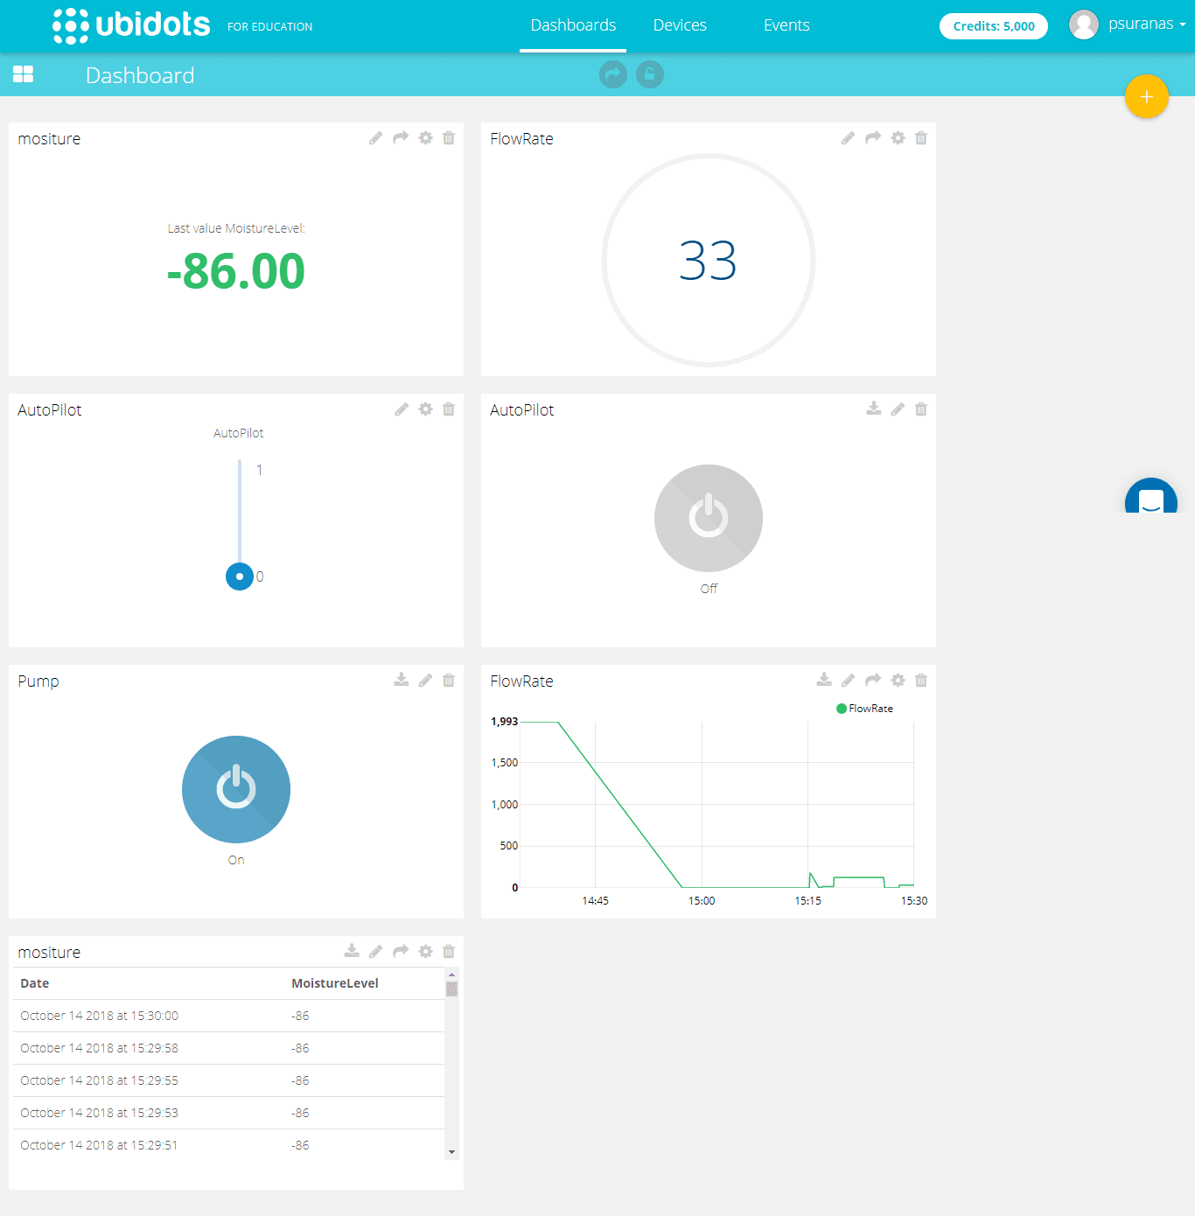Open the Devices tab

pyautogui.click(x=680, y=25)
